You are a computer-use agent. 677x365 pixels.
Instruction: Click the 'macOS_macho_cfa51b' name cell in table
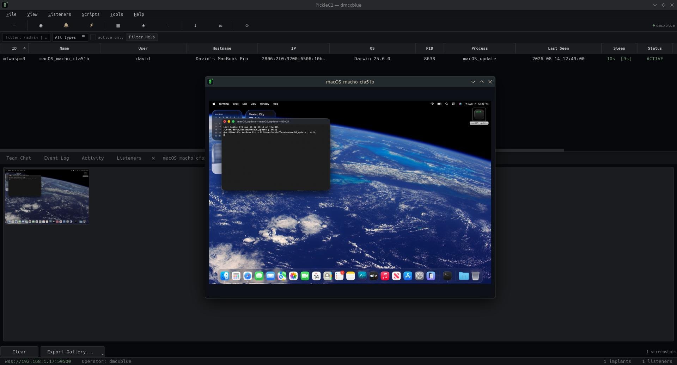click(64, 59)
